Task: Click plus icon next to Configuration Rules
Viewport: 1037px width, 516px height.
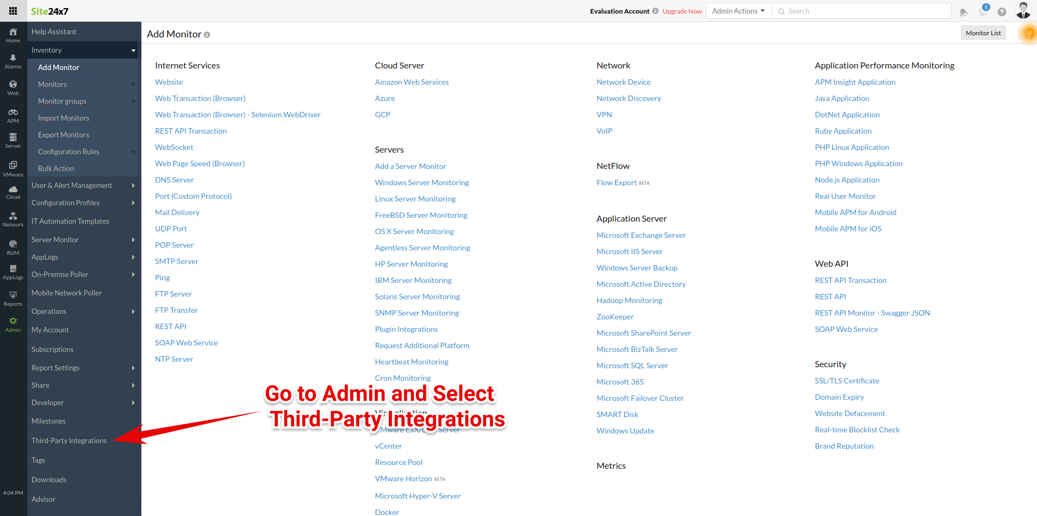Action: [x=133, y=152]
